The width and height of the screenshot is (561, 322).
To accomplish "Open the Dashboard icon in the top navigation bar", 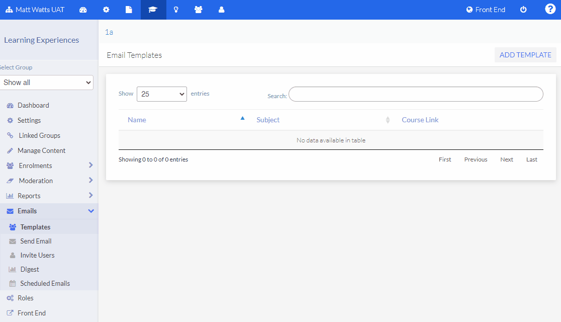I will tap(83, 9).
